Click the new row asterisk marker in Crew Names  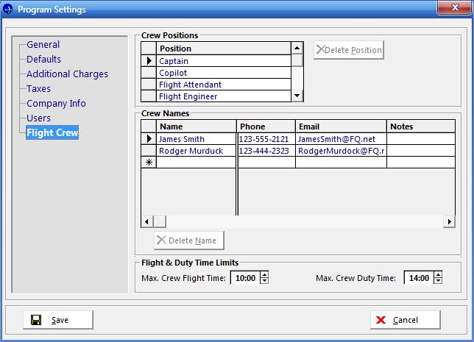pos(148,163)
